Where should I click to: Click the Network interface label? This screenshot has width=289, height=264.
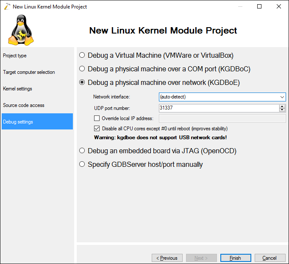click(x=111, y=97)
